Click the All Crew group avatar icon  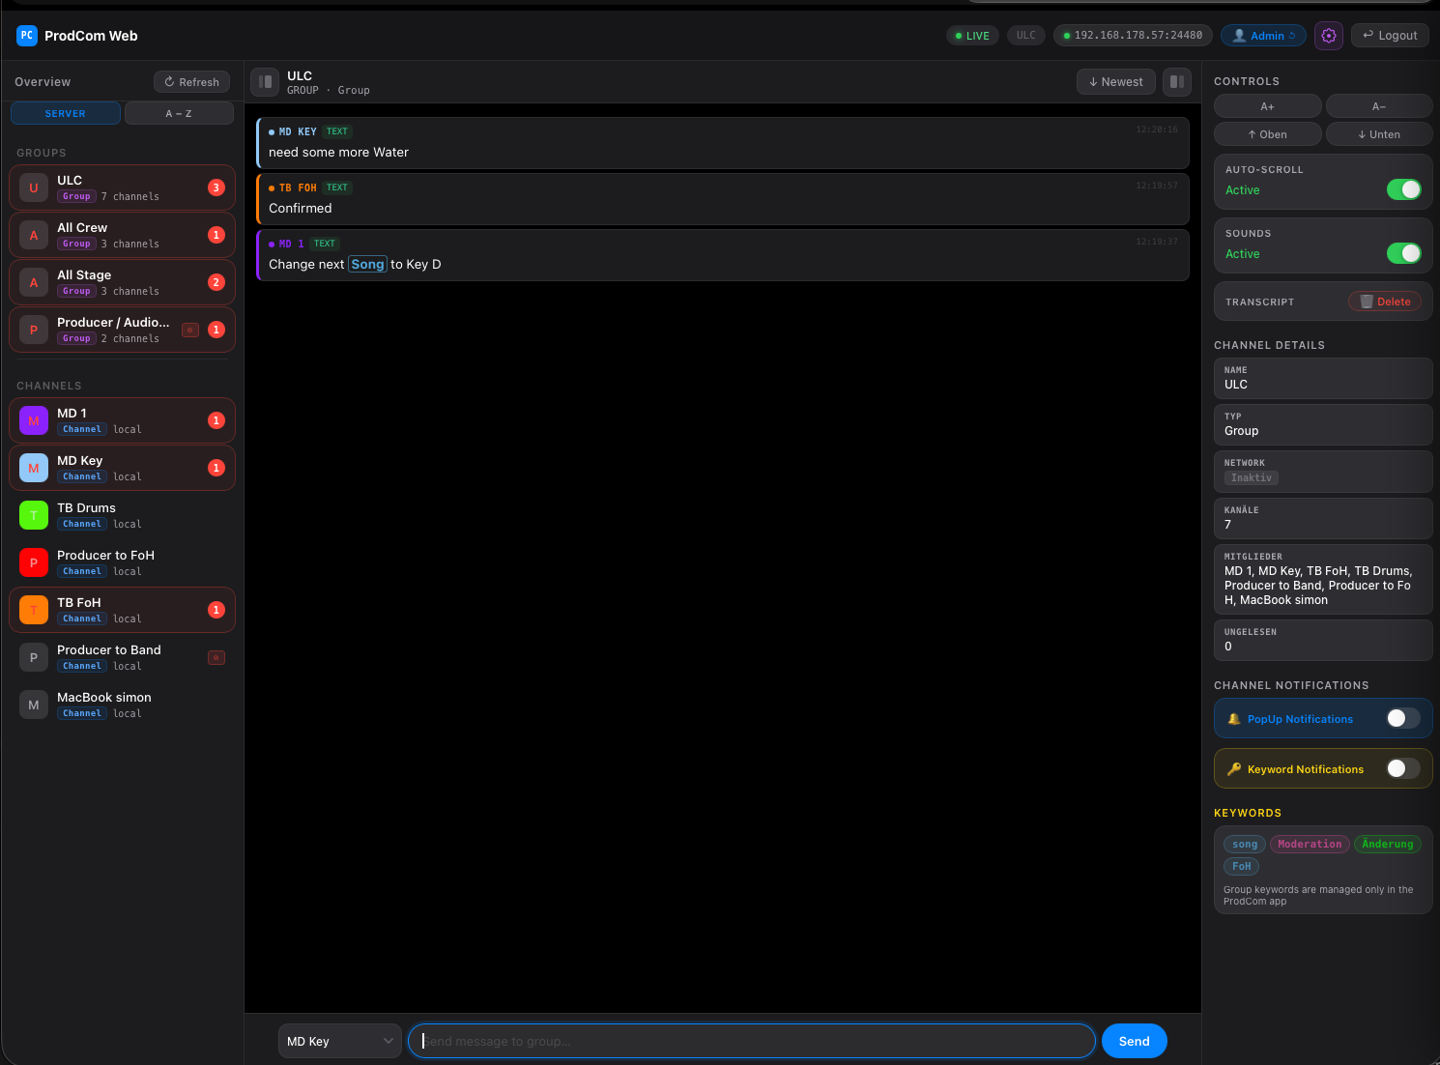(34, 235)
